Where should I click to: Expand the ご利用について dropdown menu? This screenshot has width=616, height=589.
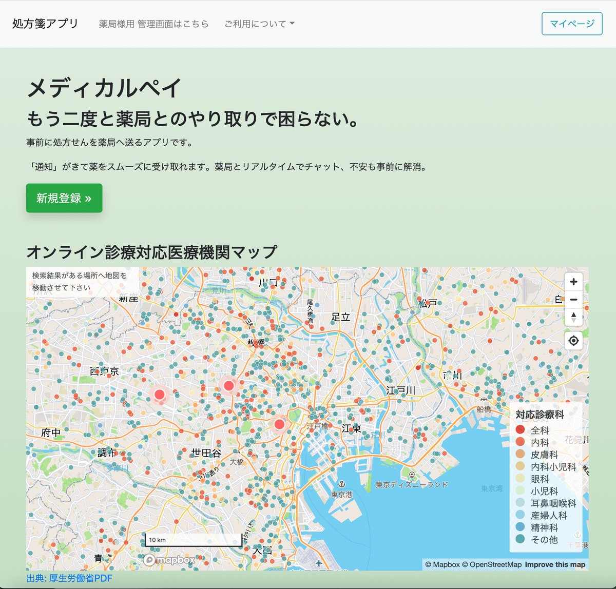pos(259,24)
